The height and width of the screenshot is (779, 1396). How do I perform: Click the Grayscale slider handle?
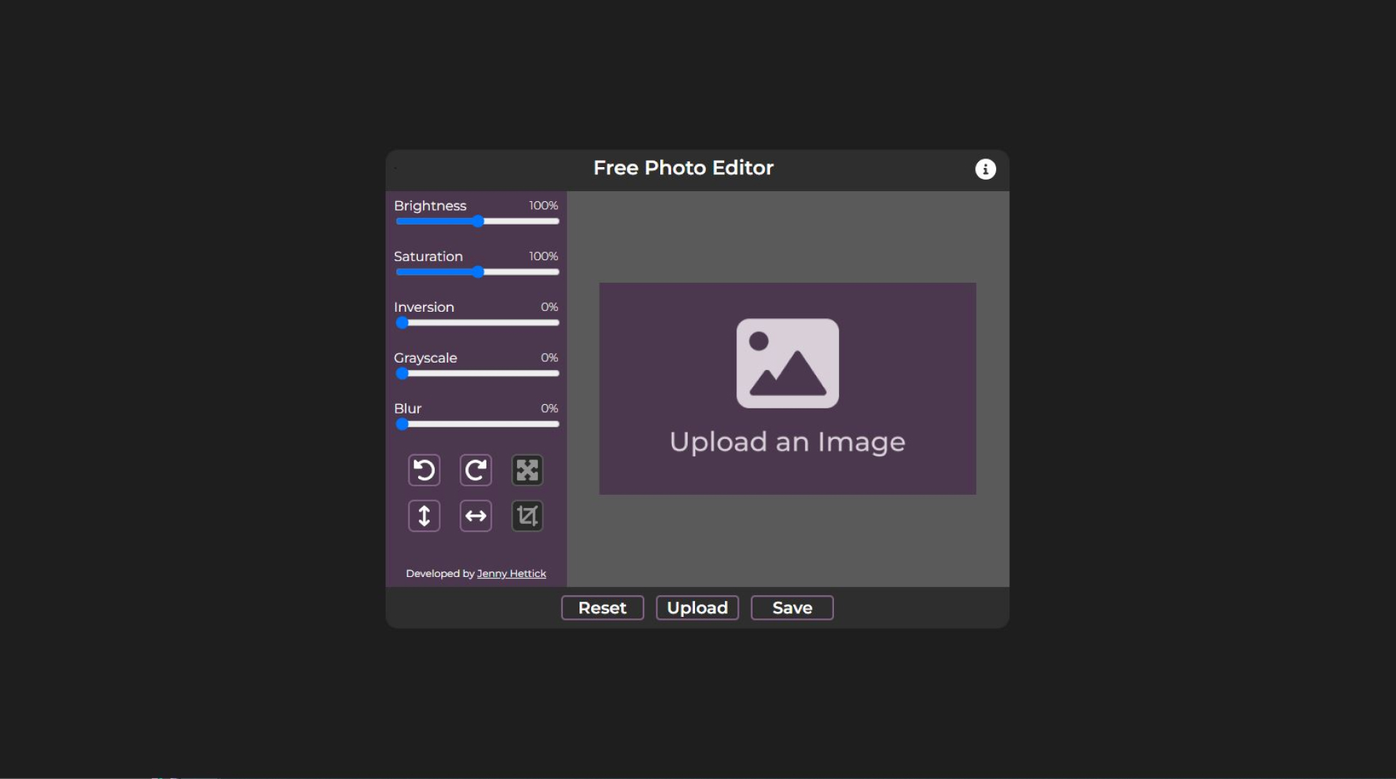tap(401, 374)
